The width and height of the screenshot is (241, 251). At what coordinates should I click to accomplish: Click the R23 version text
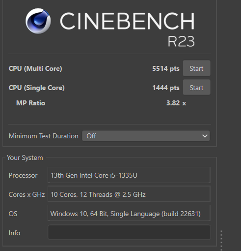coord(181,41)
